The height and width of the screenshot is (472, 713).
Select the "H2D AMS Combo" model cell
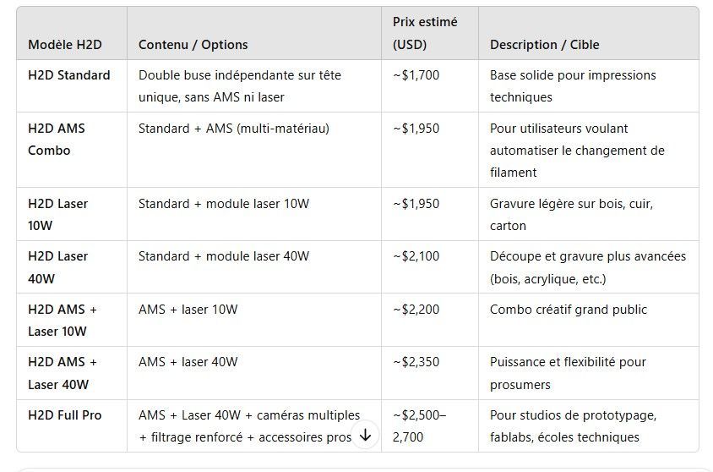(57, 139)
